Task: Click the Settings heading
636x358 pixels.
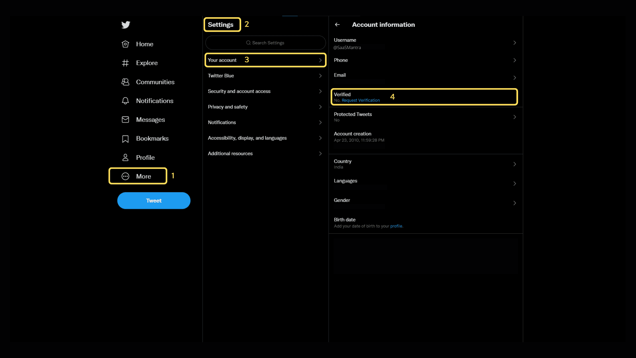Action: [221, 25]
